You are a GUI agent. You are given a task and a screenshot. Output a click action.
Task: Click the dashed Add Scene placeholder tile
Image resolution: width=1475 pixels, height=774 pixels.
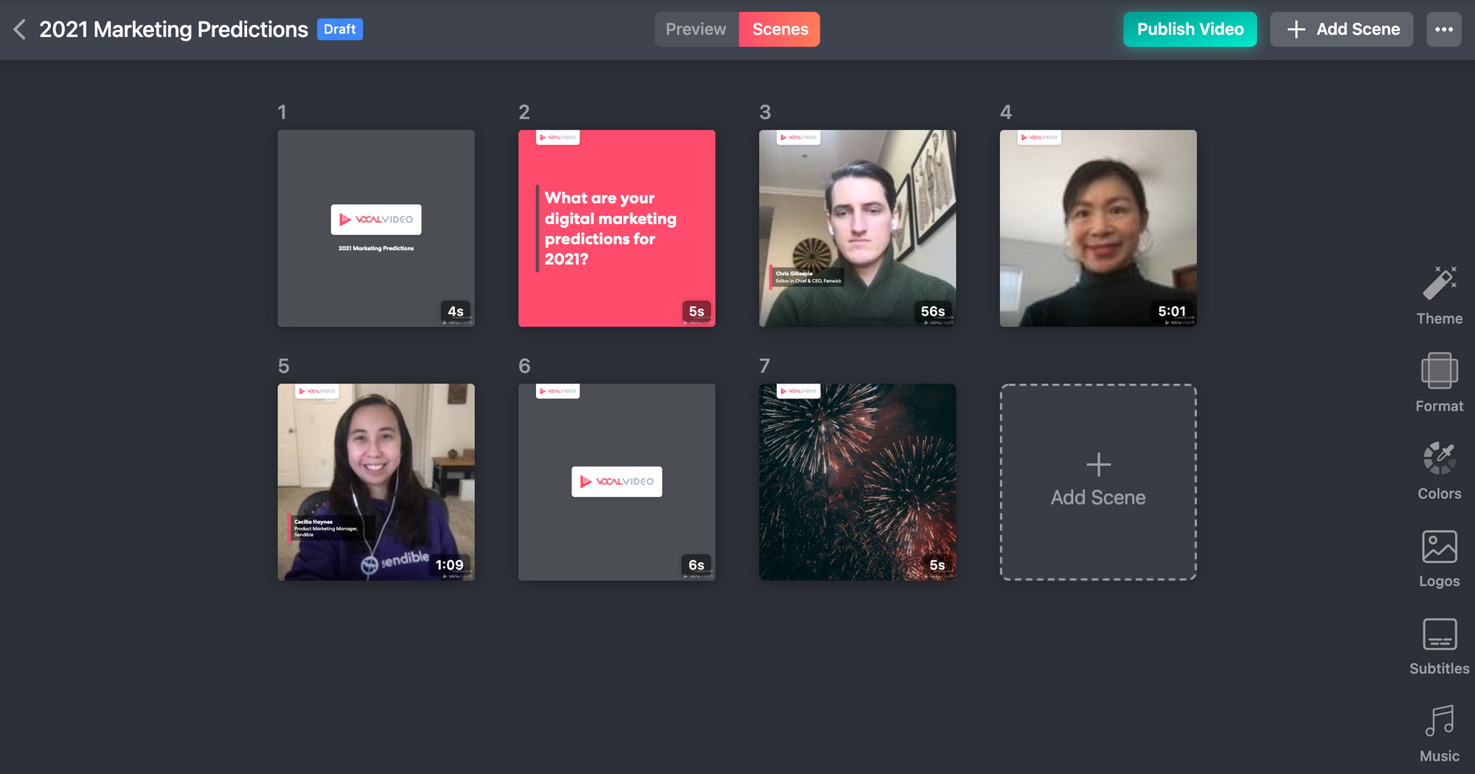click(1097, 482)
